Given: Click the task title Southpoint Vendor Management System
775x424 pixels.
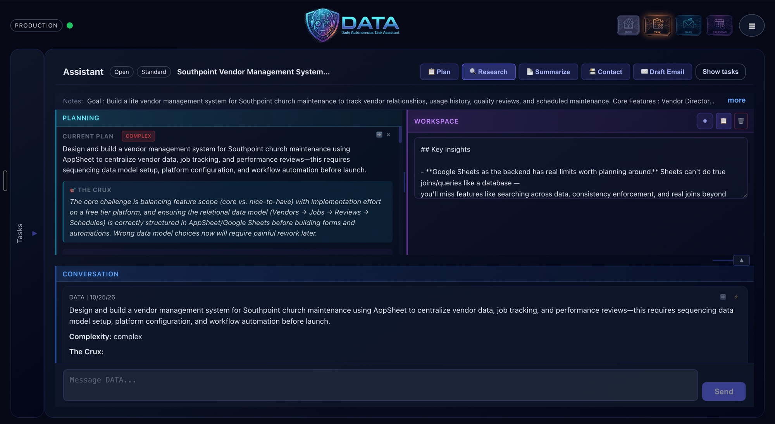Looking at the screenshot, I should coord(253,72).
